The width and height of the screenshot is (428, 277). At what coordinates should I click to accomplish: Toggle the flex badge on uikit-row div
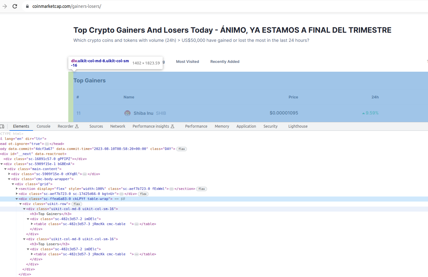(77, 204)
